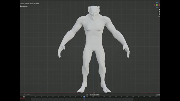Click the viewport zoom magnifier icon
This screenshot has height=101, width=180.
159,9
